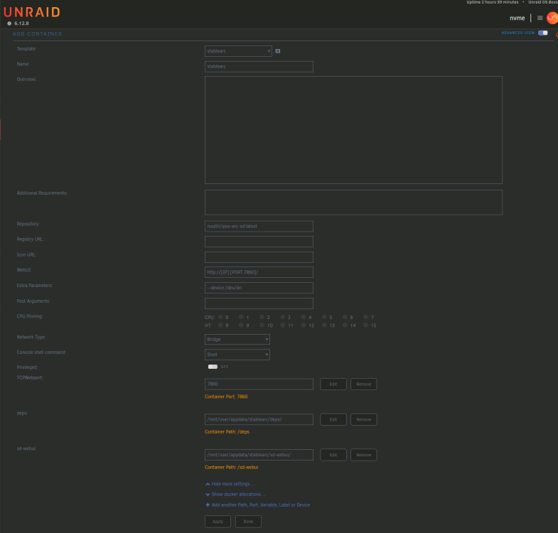The height and width of the screenshot is (533, 558).
Task: Pin HT 11 checkbox
Action: click(x=283, y=325)
